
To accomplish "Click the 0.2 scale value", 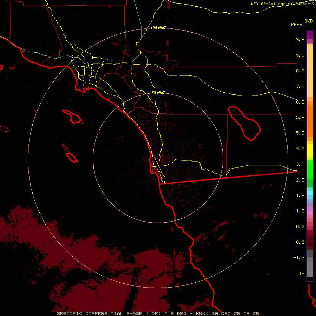I will point(300,227).
